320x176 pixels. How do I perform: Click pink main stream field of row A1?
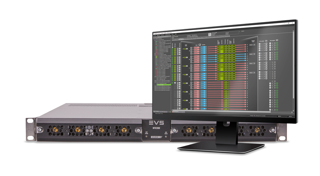(196, 47)
